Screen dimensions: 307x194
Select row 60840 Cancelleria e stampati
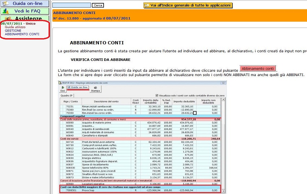140,135
